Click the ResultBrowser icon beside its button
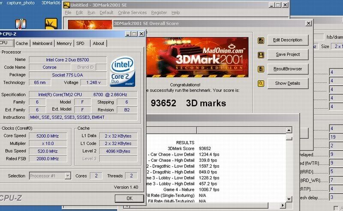Screen dimensions: 343x211 [261, 69]
